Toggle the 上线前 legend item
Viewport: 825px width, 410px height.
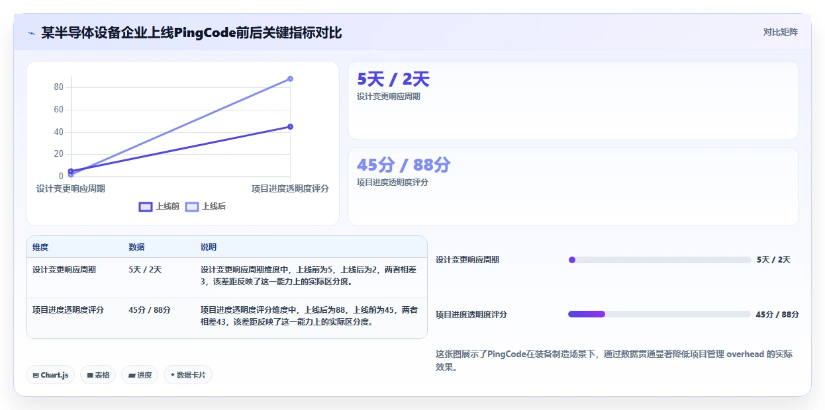[159, 206]
